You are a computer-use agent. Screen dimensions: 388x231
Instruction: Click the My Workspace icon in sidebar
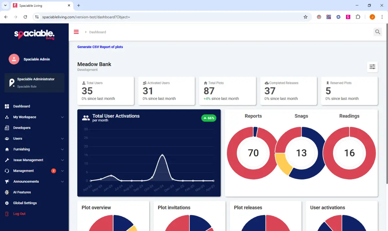click(x=7, y=117)
